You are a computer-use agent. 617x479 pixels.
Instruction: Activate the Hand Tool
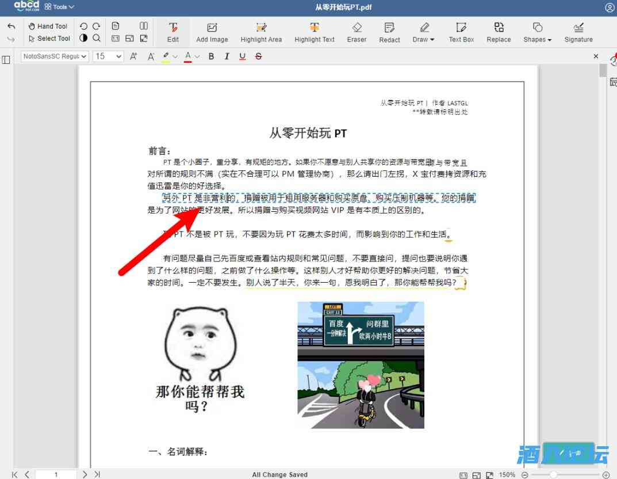tap(48, 26)
